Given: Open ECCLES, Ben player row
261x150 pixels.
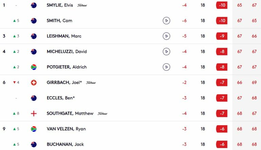Looking at the screenshot, I should click(x=130, y=98).
